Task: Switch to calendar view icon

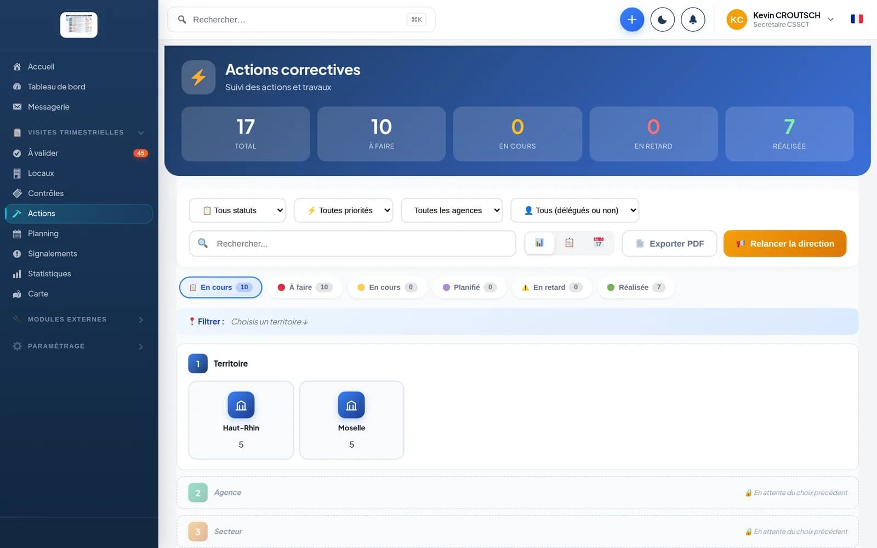Action: (599, 243)
